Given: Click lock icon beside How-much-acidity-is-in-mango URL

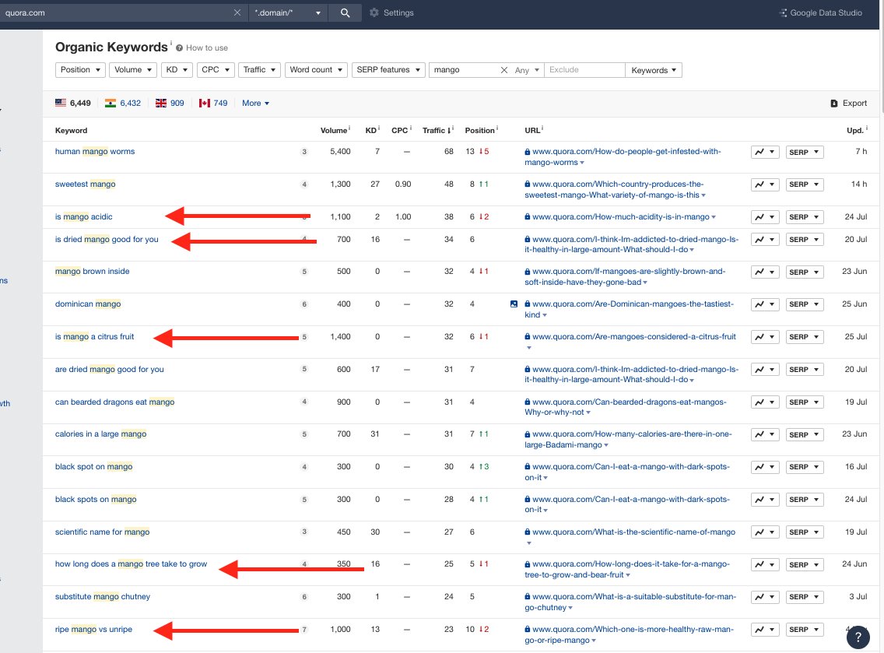Looking at the screenshot, I should [527, 217].
